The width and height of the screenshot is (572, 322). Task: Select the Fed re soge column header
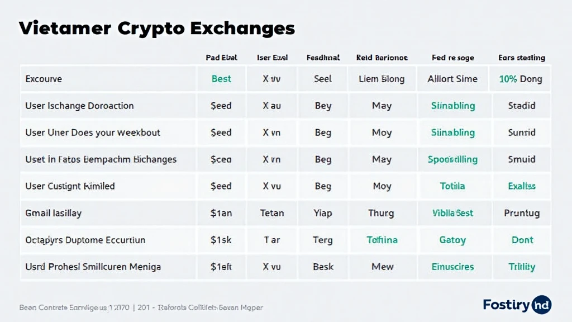(x=452, y=58)
